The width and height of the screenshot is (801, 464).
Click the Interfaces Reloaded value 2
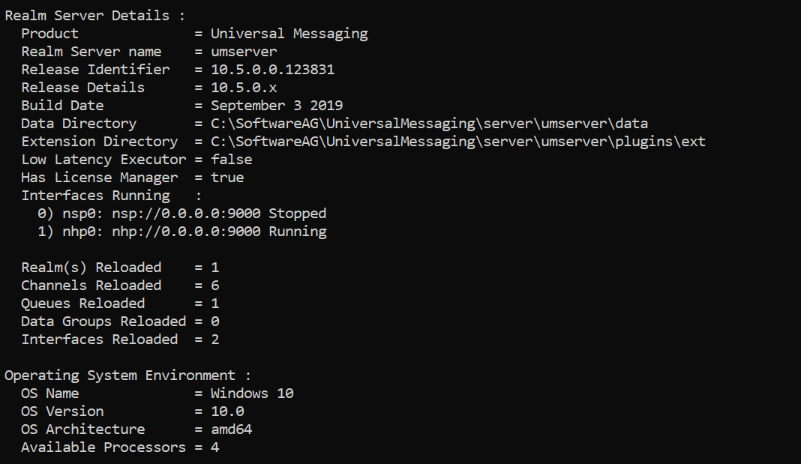(215, 340)
